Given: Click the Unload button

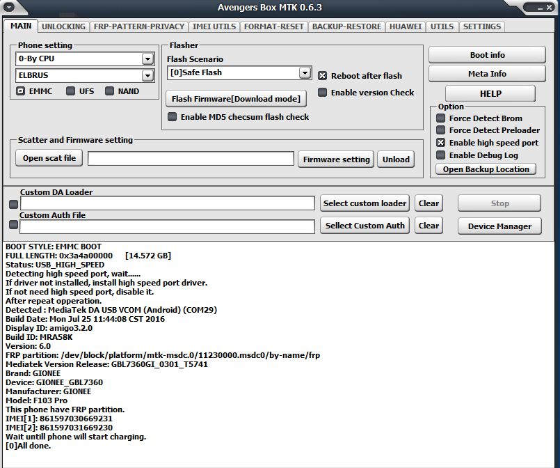Looking at the screenshot, I should click(x=396, y=159).
